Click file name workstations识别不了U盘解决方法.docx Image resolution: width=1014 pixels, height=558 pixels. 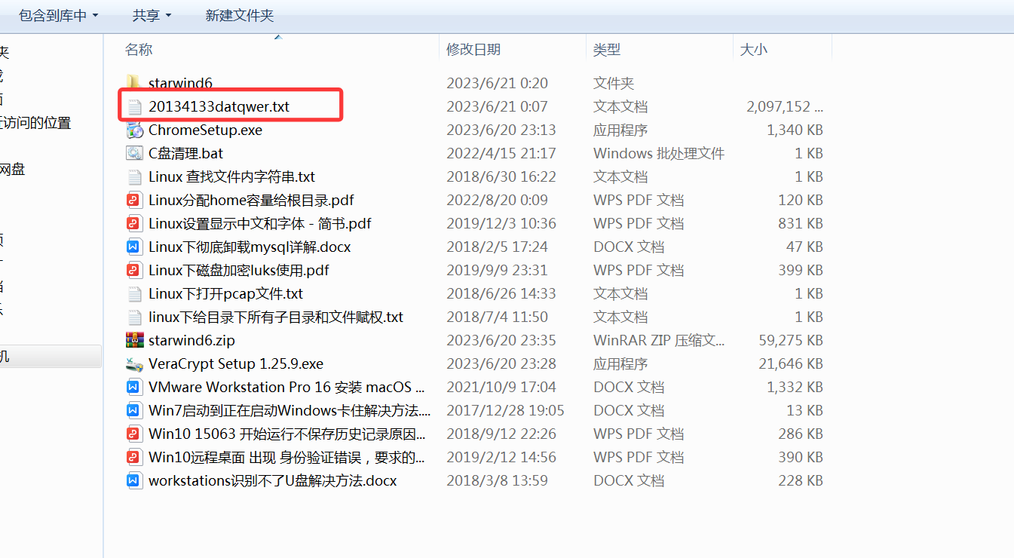tap(273, 480)
